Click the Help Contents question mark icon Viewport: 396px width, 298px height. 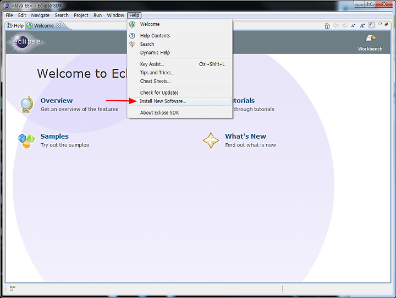pos(132,36)
